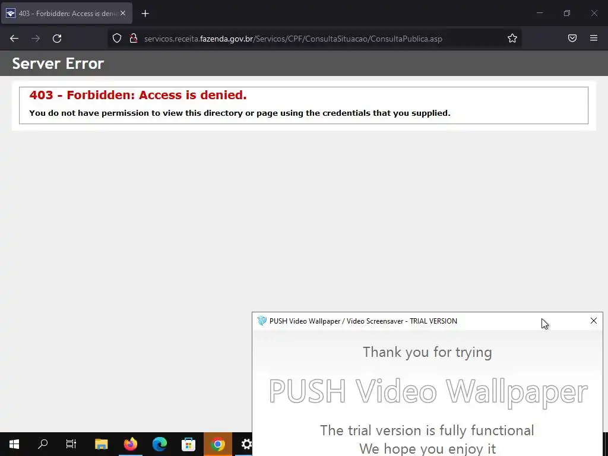Click the browser back arrow
Image resolution: width=608 pixels, height=456 pixels.
coord(14,39)
